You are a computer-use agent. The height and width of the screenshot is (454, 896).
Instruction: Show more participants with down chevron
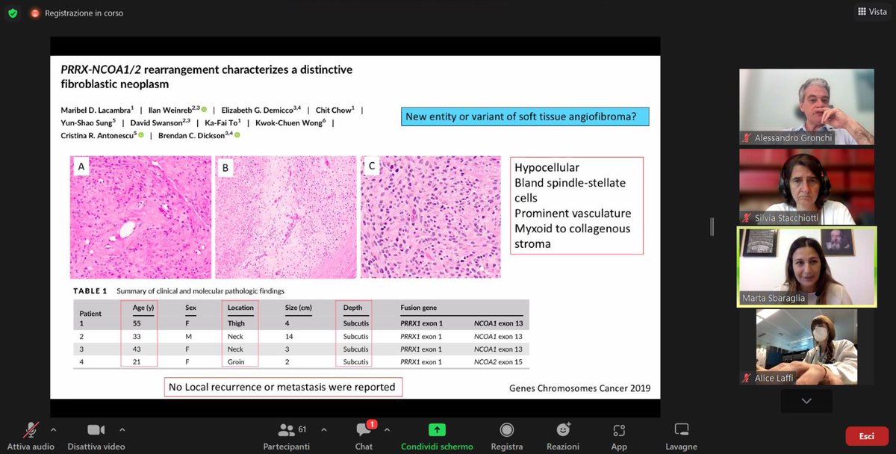click(x=806, y=401)
